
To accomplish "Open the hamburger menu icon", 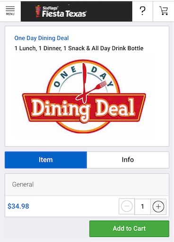I will coord(10,9).
